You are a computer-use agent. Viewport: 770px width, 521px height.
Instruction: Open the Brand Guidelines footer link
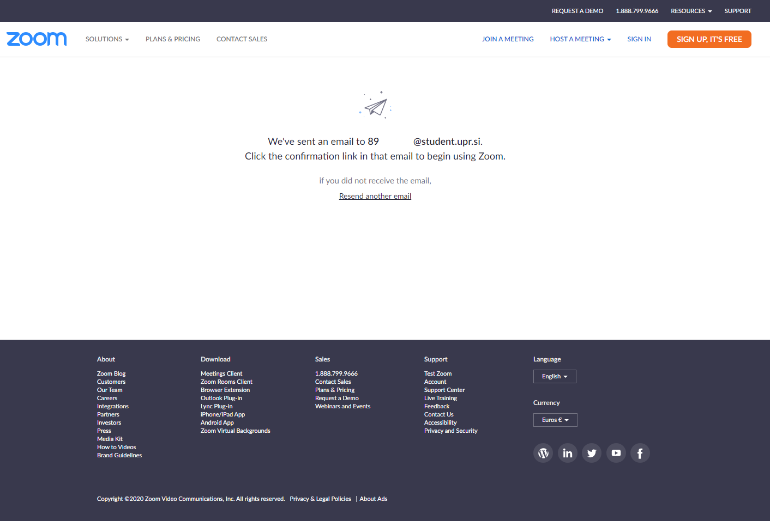(119, 455)
